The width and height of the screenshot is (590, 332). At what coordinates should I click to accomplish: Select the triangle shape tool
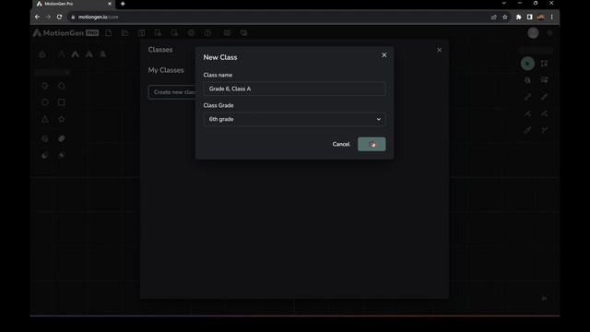click(x=45, y=119)
